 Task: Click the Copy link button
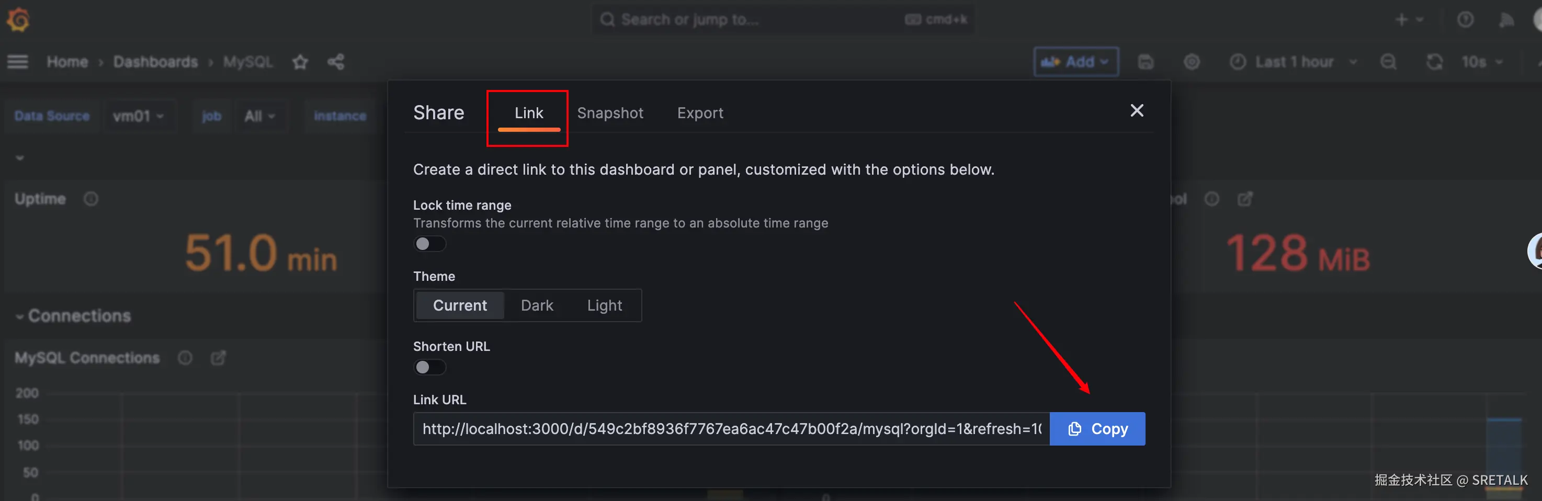[x=1097, y=429]
